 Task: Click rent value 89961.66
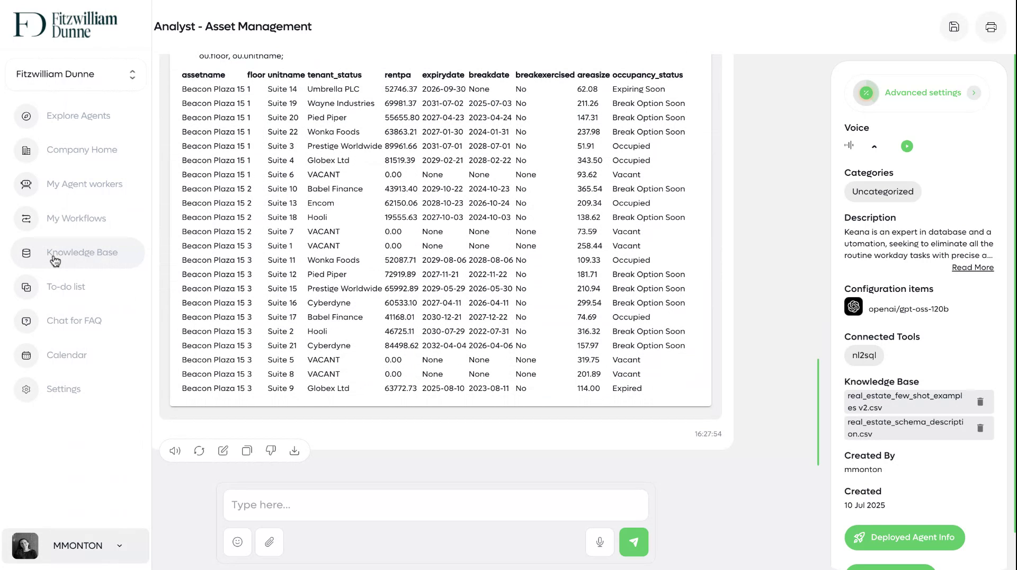click(401, 146)
